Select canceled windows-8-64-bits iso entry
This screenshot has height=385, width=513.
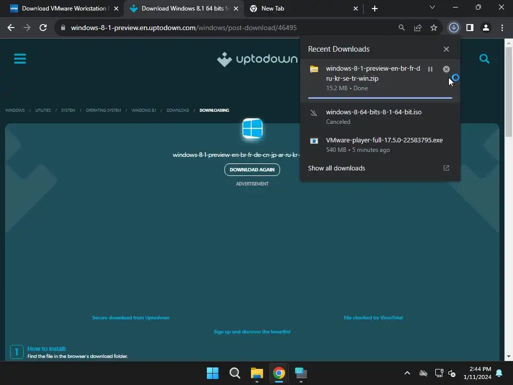click(380, 116)
